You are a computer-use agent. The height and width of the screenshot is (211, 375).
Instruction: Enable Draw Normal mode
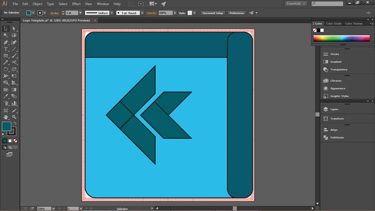point(5,147)
